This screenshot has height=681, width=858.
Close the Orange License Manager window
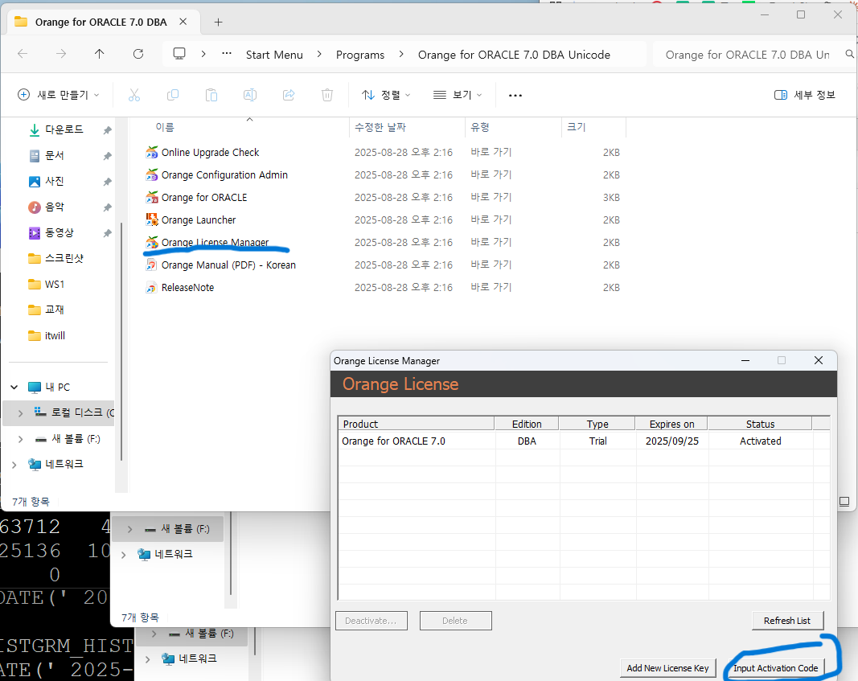tap(819, 360)
